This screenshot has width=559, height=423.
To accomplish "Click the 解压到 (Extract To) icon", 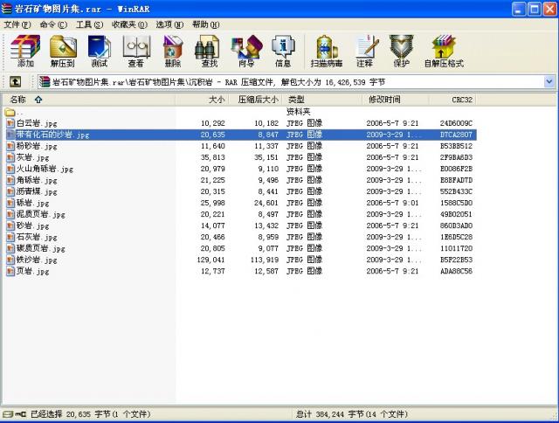I will coord(62,51).
